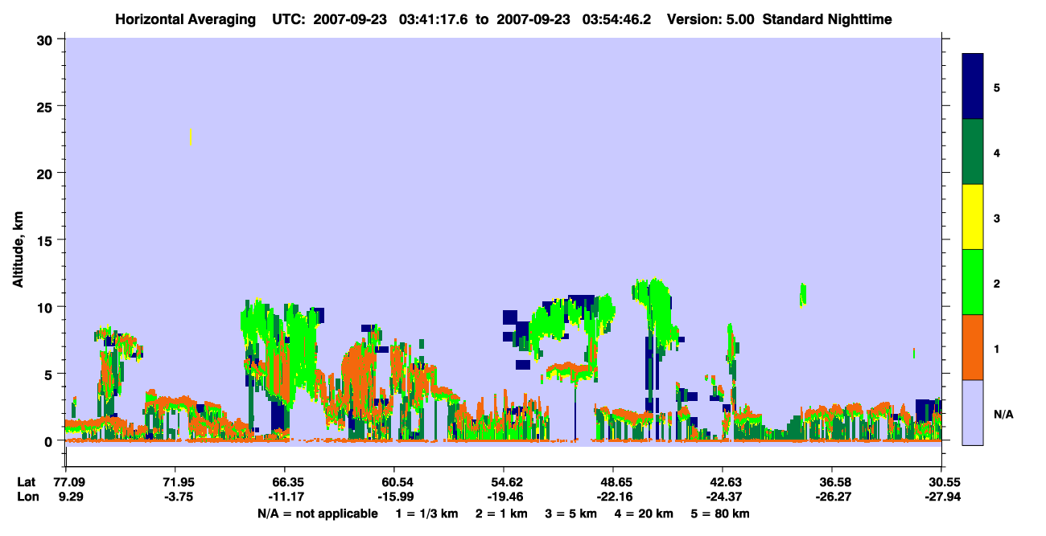Click the 'Standard Nighttime' label
This screenshot has height=536, width=1046.
827,19
